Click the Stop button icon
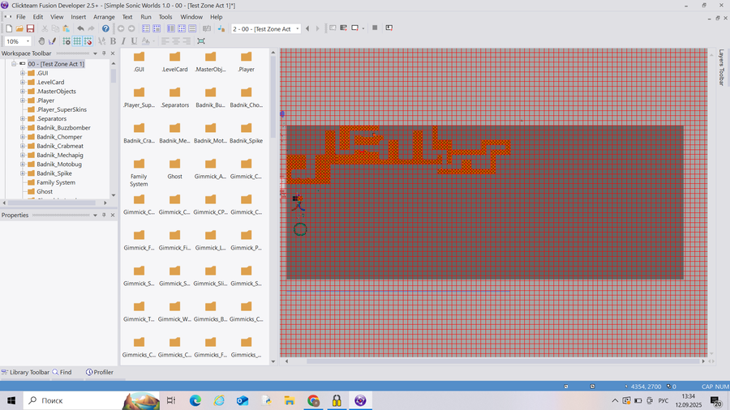Image resolution: width=730 pixels, height=410 pixels. coord(375,28)
